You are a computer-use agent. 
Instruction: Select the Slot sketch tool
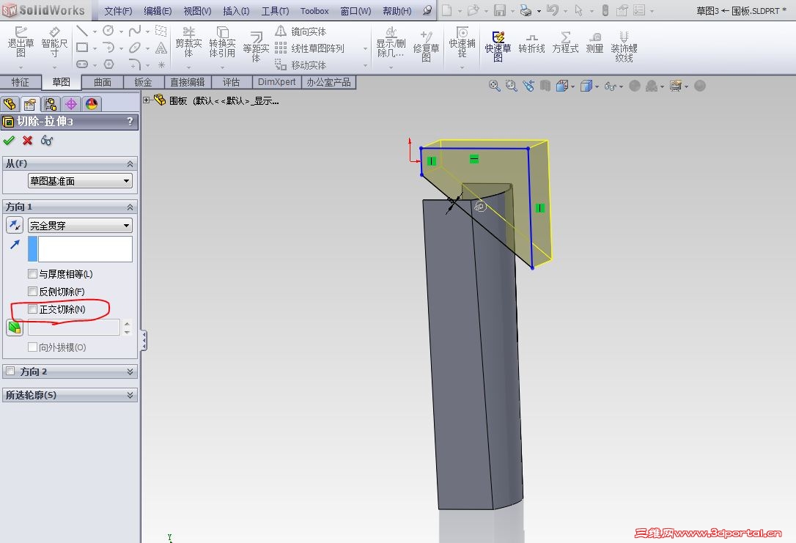click(82, 64)
